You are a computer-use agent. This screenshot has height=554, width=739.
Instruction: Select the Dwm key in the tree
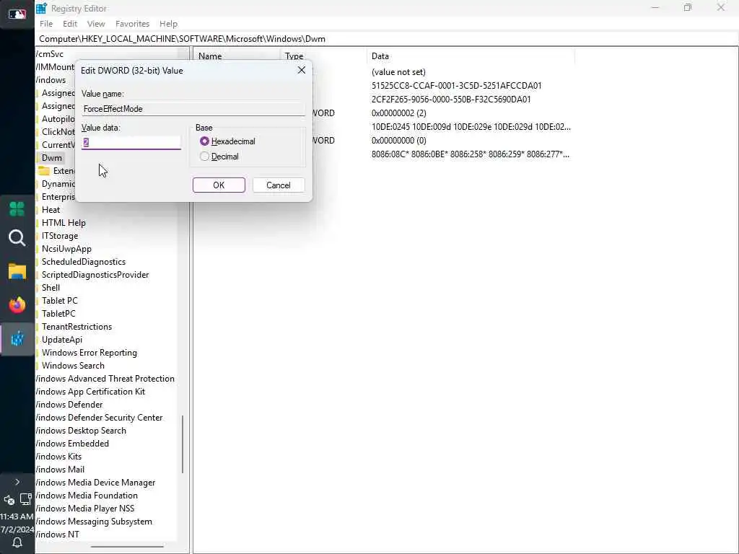[52, 158]
